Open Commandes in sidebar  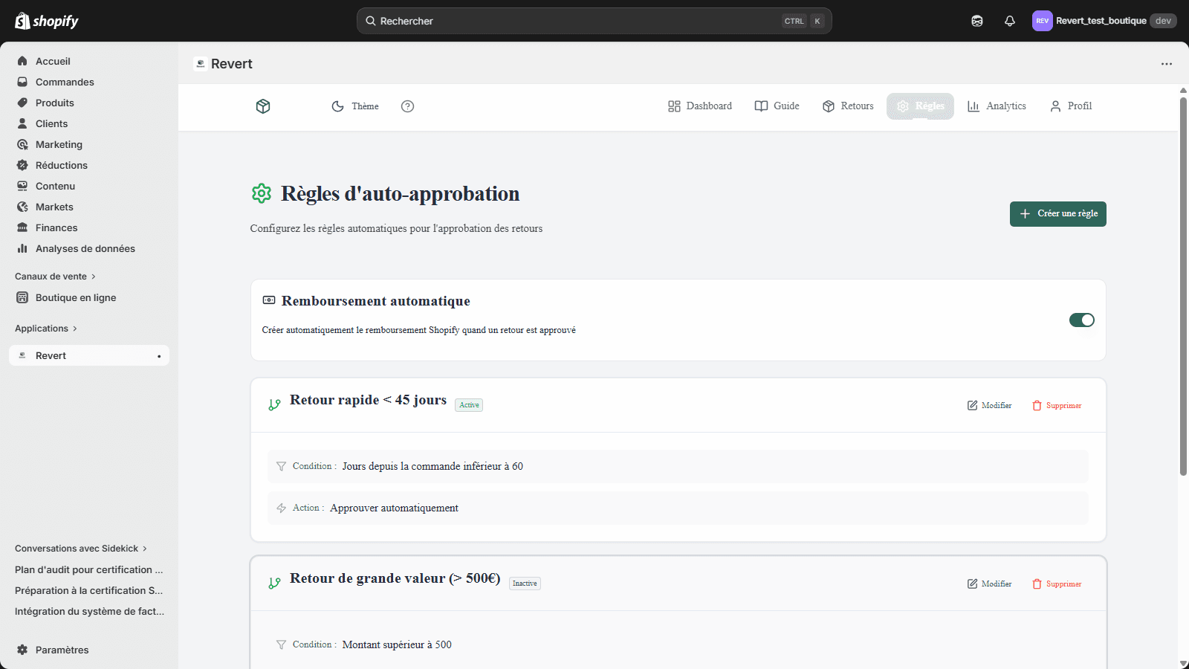click(x=89, y=82)
